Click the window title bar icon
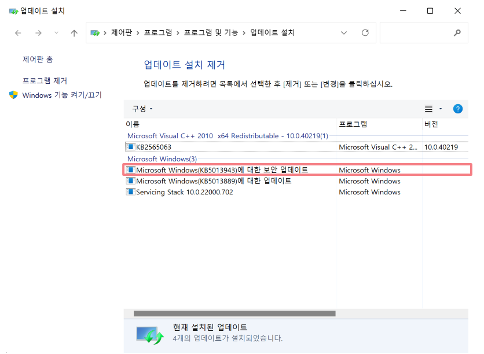The width and height of the screenshot is (484, 354). pyautogui.click(x=13, y=11)
